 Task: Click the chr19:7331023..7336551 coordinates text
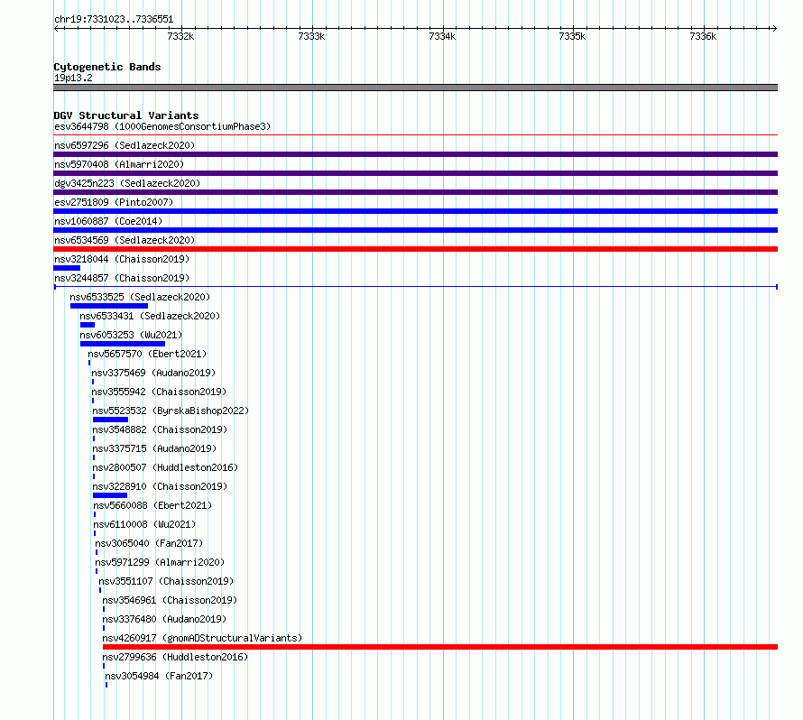click(x=114, y=20)
